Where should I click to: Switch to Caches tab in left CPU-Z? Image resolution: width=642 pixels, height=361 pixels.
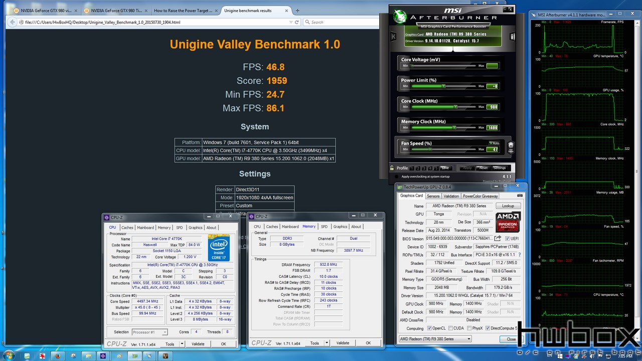(x=127, y=227)
